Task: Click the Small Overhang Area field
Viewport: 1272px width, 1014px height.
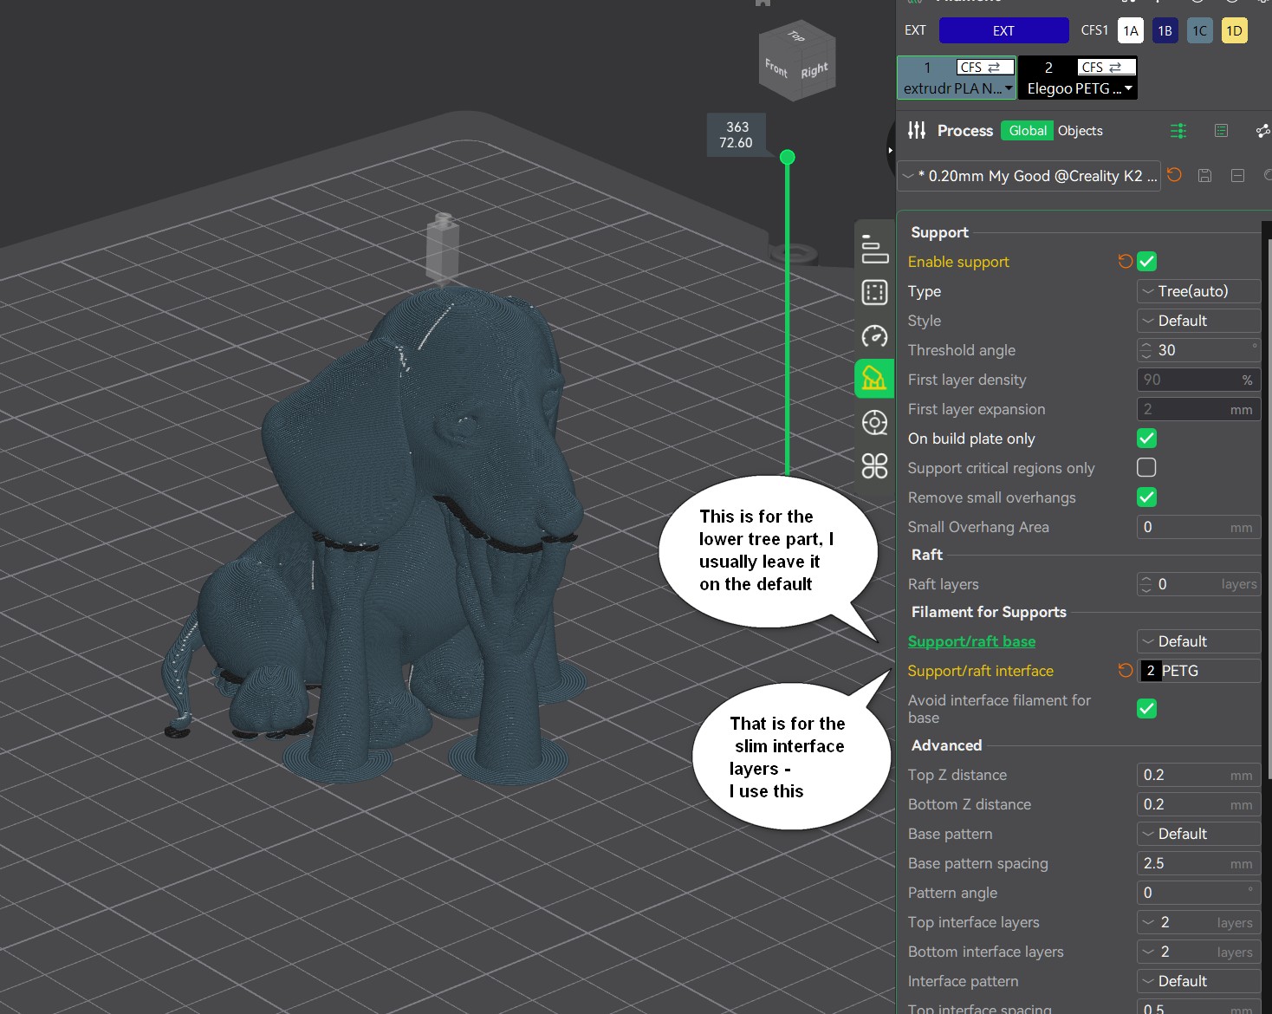Action: (1198, 527)
